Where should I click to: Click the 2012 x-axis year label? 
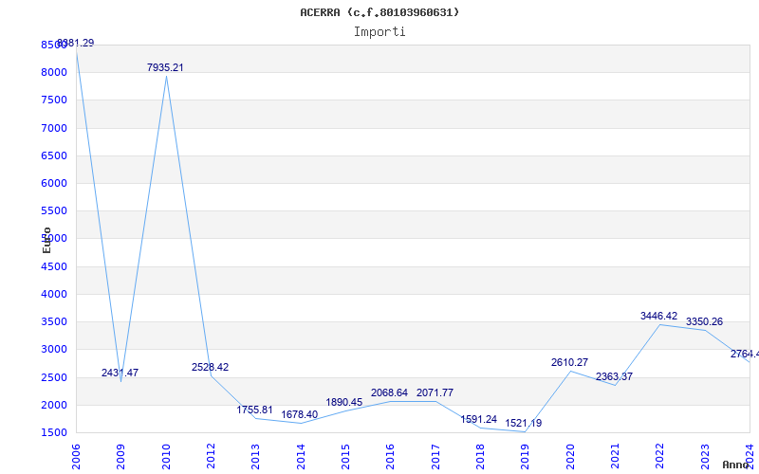[x=211, y=457]
